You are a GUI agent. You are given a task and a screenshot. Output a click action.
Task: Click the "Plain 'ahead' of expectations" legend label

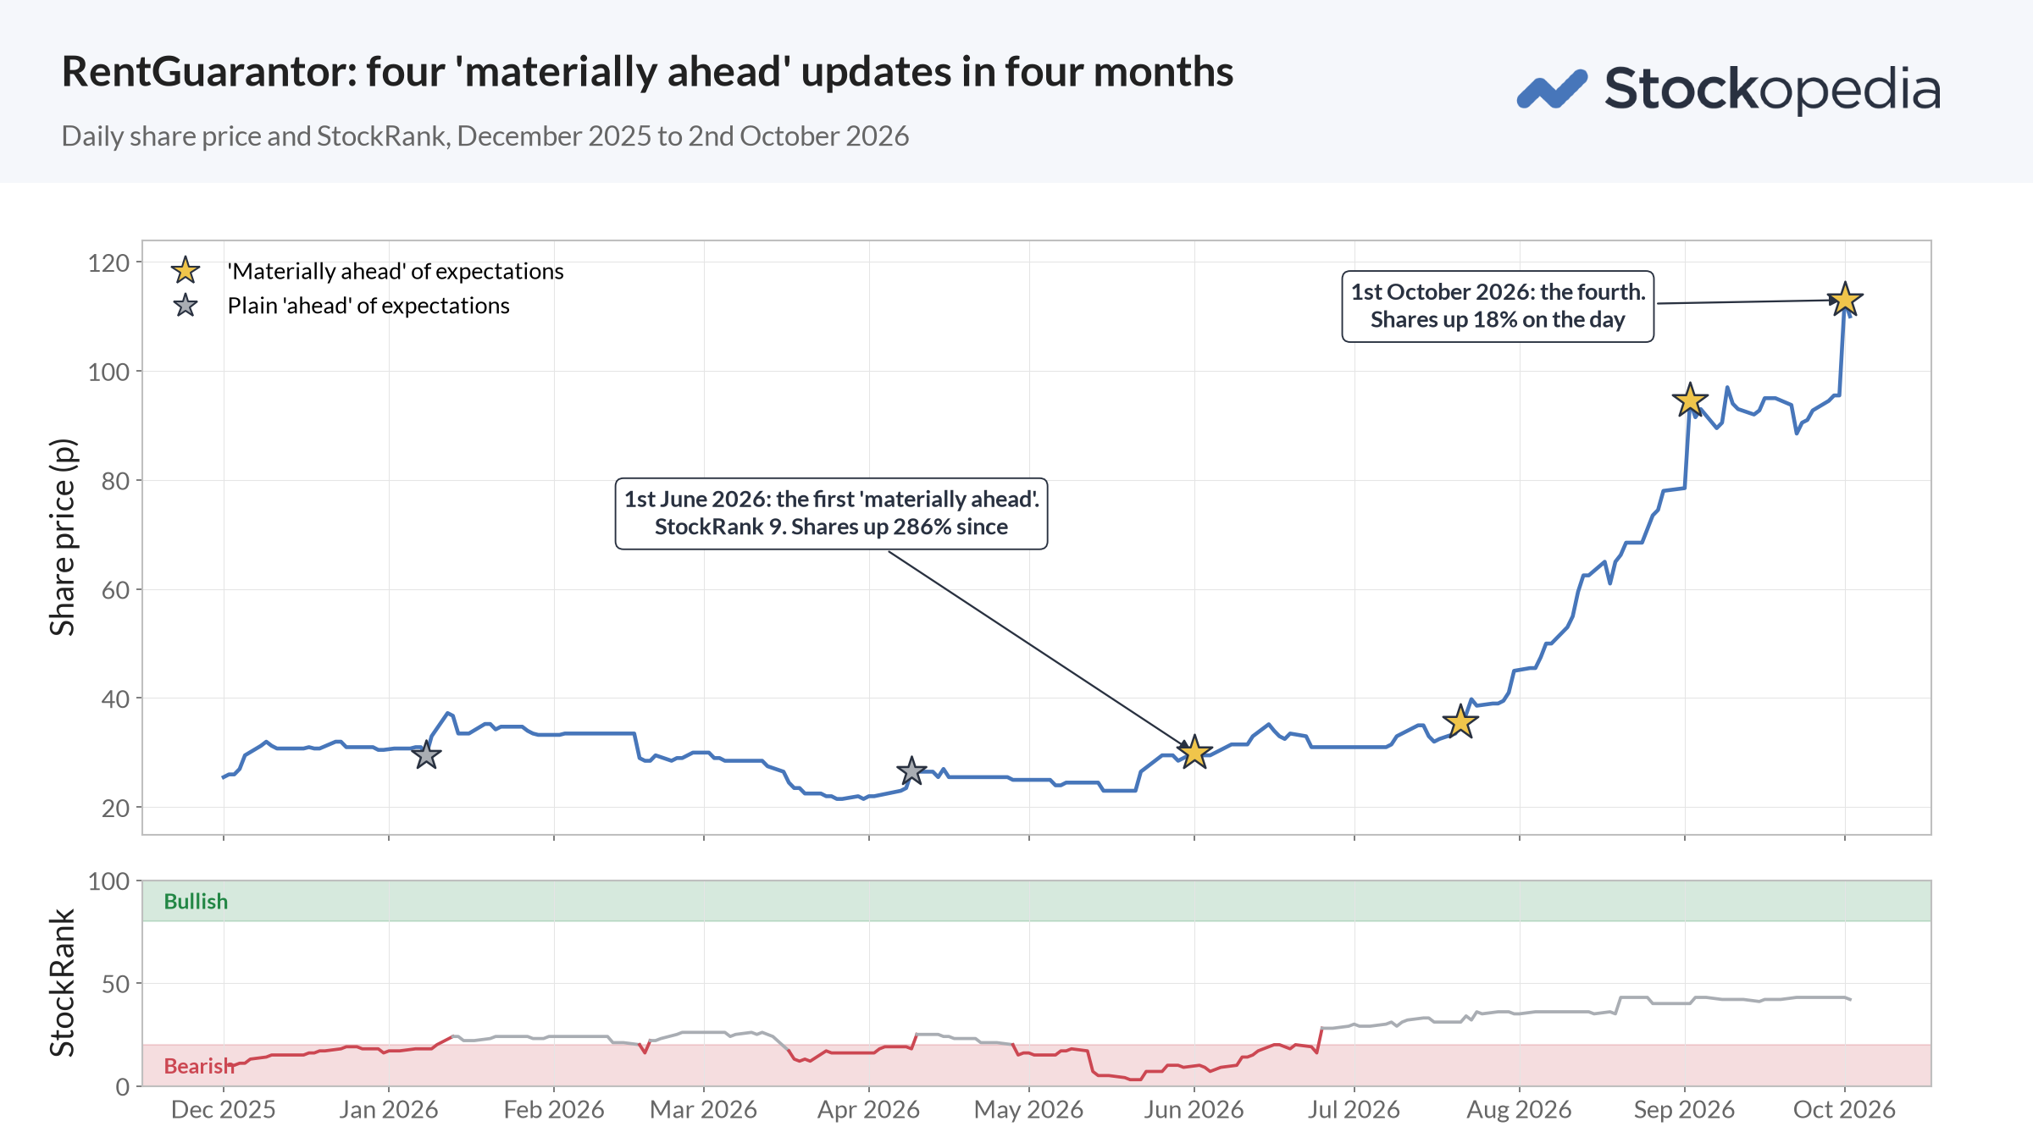click(x=368, y=306)
